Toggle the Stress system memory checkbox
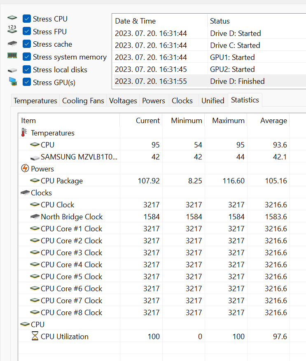This screenshot has height=361, width=306. (x=27, y=57)
